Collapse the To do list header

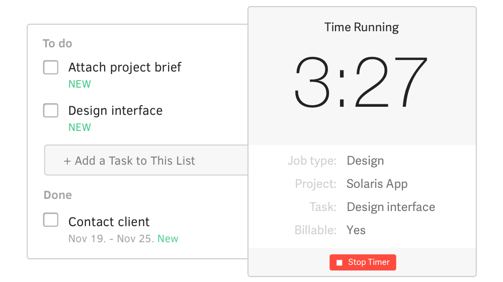pyautogui.click(x=57, y=44)
